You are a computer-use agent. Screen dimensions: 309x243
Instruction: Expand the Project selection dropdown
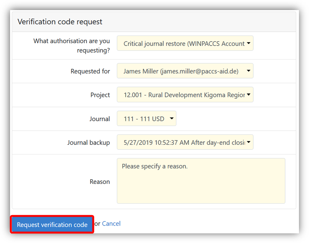[184, 95]
